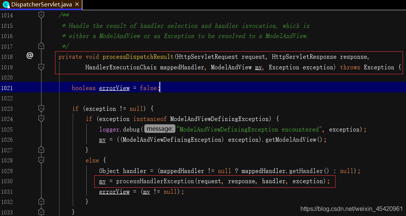Viewport: 406px width, 216px height.
Task: Click the fold end marker at line 1032
Action: click(41, 201)
